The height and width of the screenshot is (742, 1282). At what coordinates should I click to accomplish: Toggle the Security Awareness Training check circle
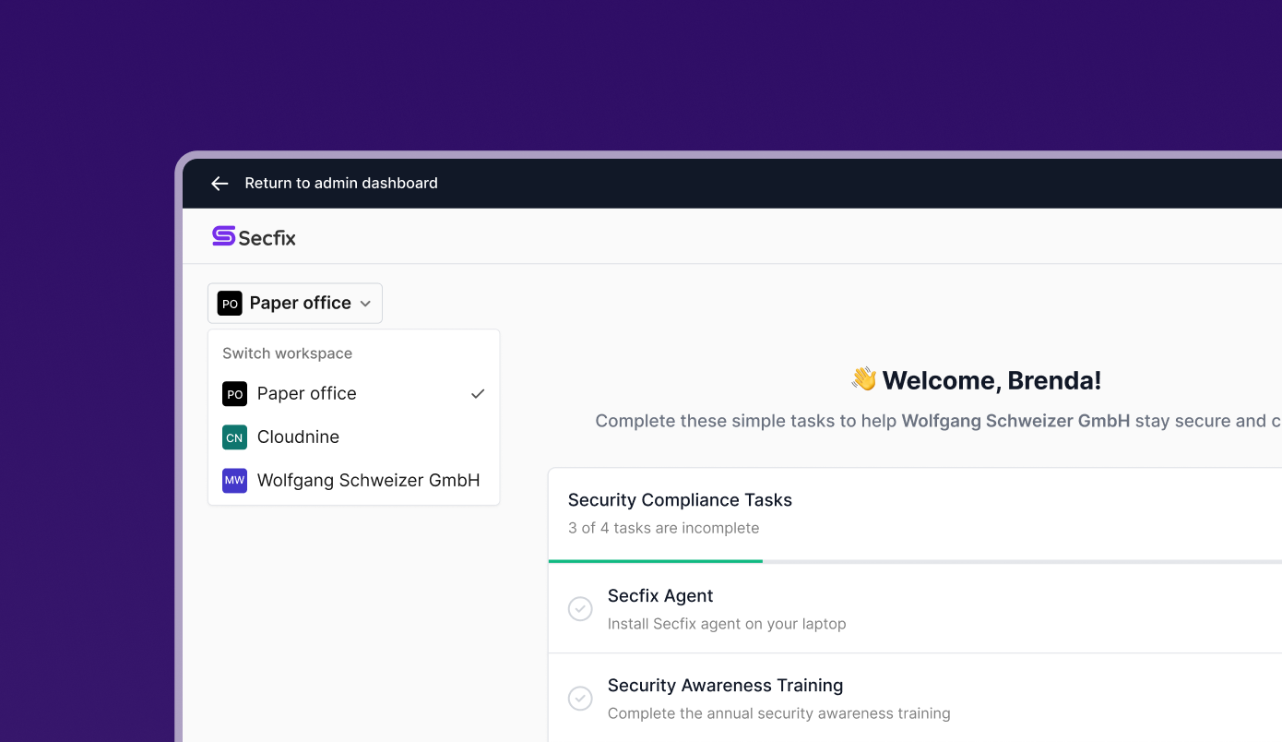coord(580,699)
